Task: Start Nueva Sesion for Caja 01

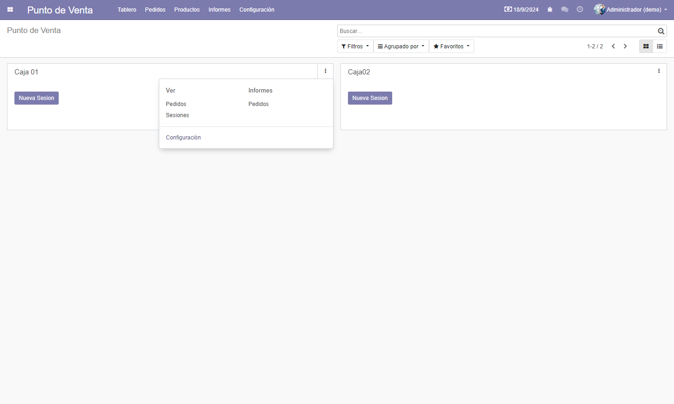Action: 36,98
